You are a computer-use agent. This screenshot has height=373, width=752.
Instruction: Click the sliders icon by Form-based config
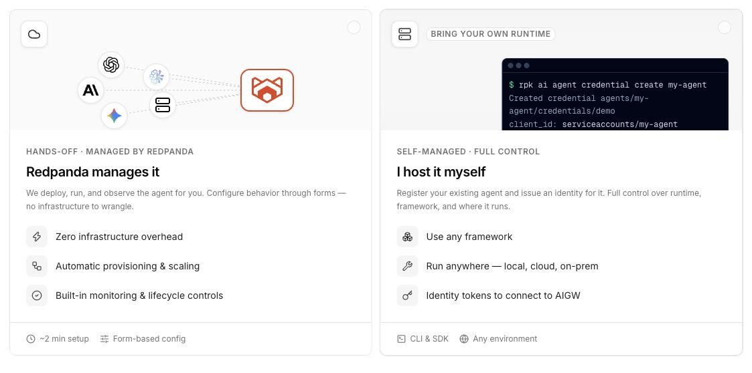pos(104,339)
